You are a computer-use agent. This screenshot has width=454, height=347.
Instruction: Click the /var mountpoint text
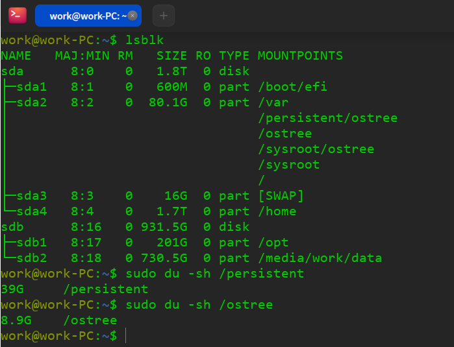click(x=273, y=102)
